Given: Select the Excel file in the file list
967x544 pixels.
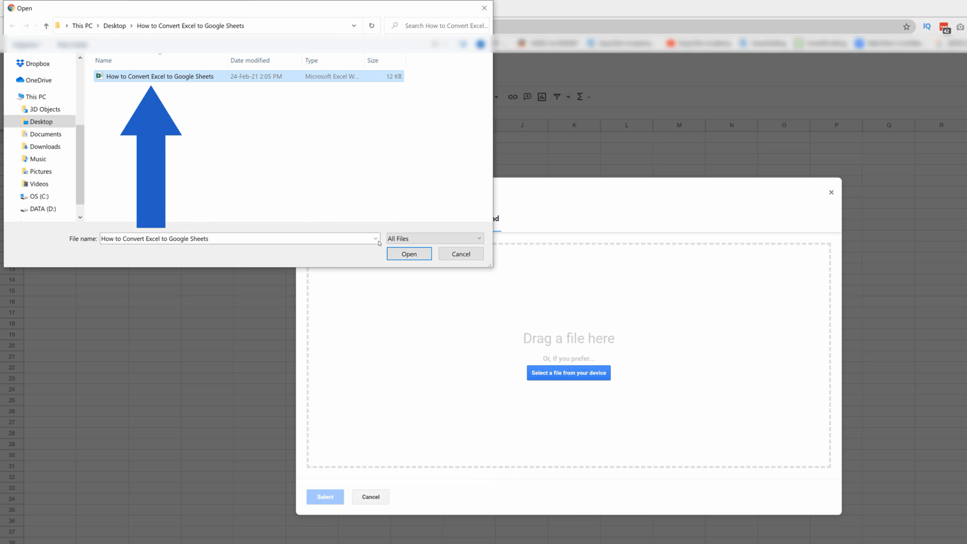Looking at the screenshot, I should (x=159, y=76).
